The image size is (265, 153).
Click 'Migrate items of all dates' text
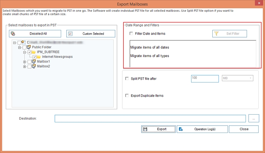tap(149, 47)
